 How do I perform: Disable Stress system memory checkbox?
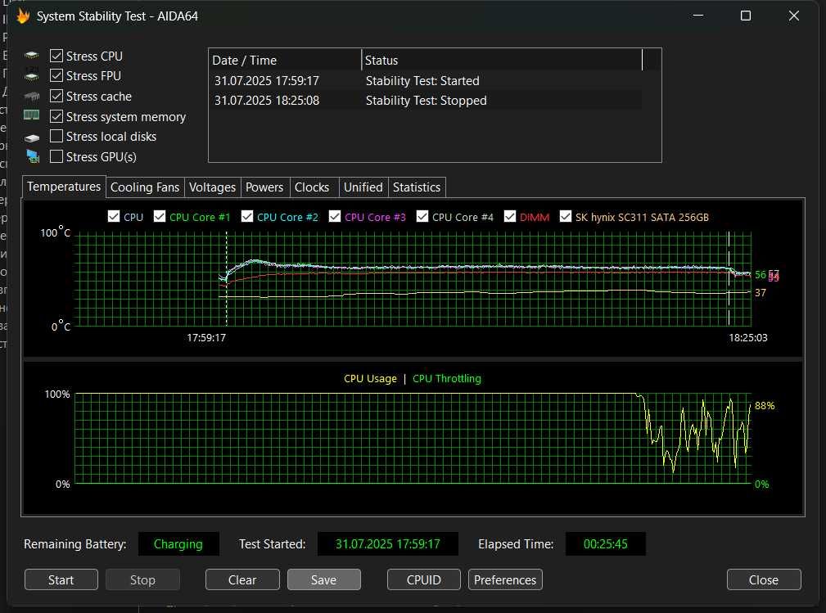(56, 116)
